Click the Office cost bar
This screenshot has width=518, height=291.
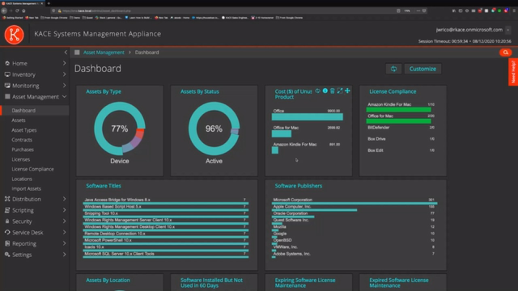308,116
